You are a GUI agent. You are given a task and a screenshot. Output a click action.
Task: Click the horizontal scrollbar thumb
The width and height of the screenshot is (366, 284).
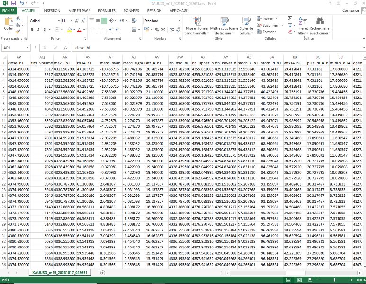[295, 273]
